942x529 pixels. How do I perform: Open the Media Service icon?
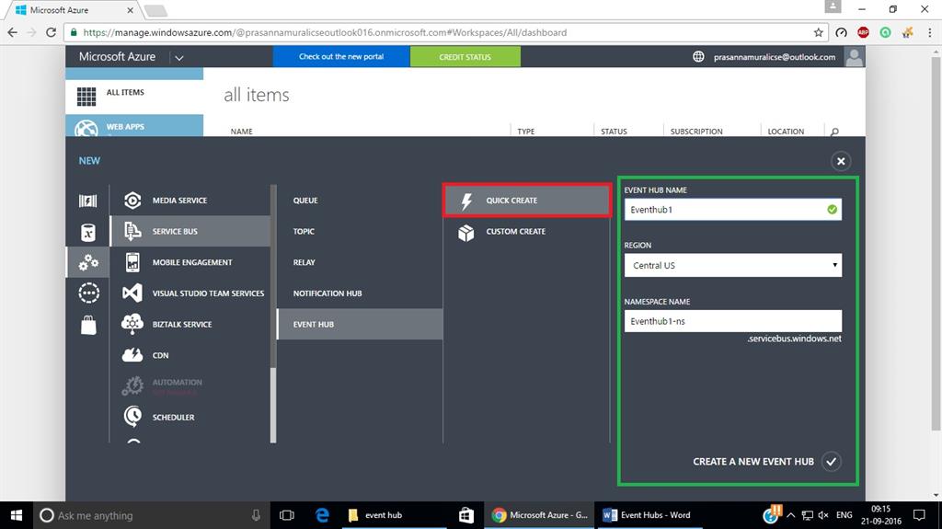[132, 201]
